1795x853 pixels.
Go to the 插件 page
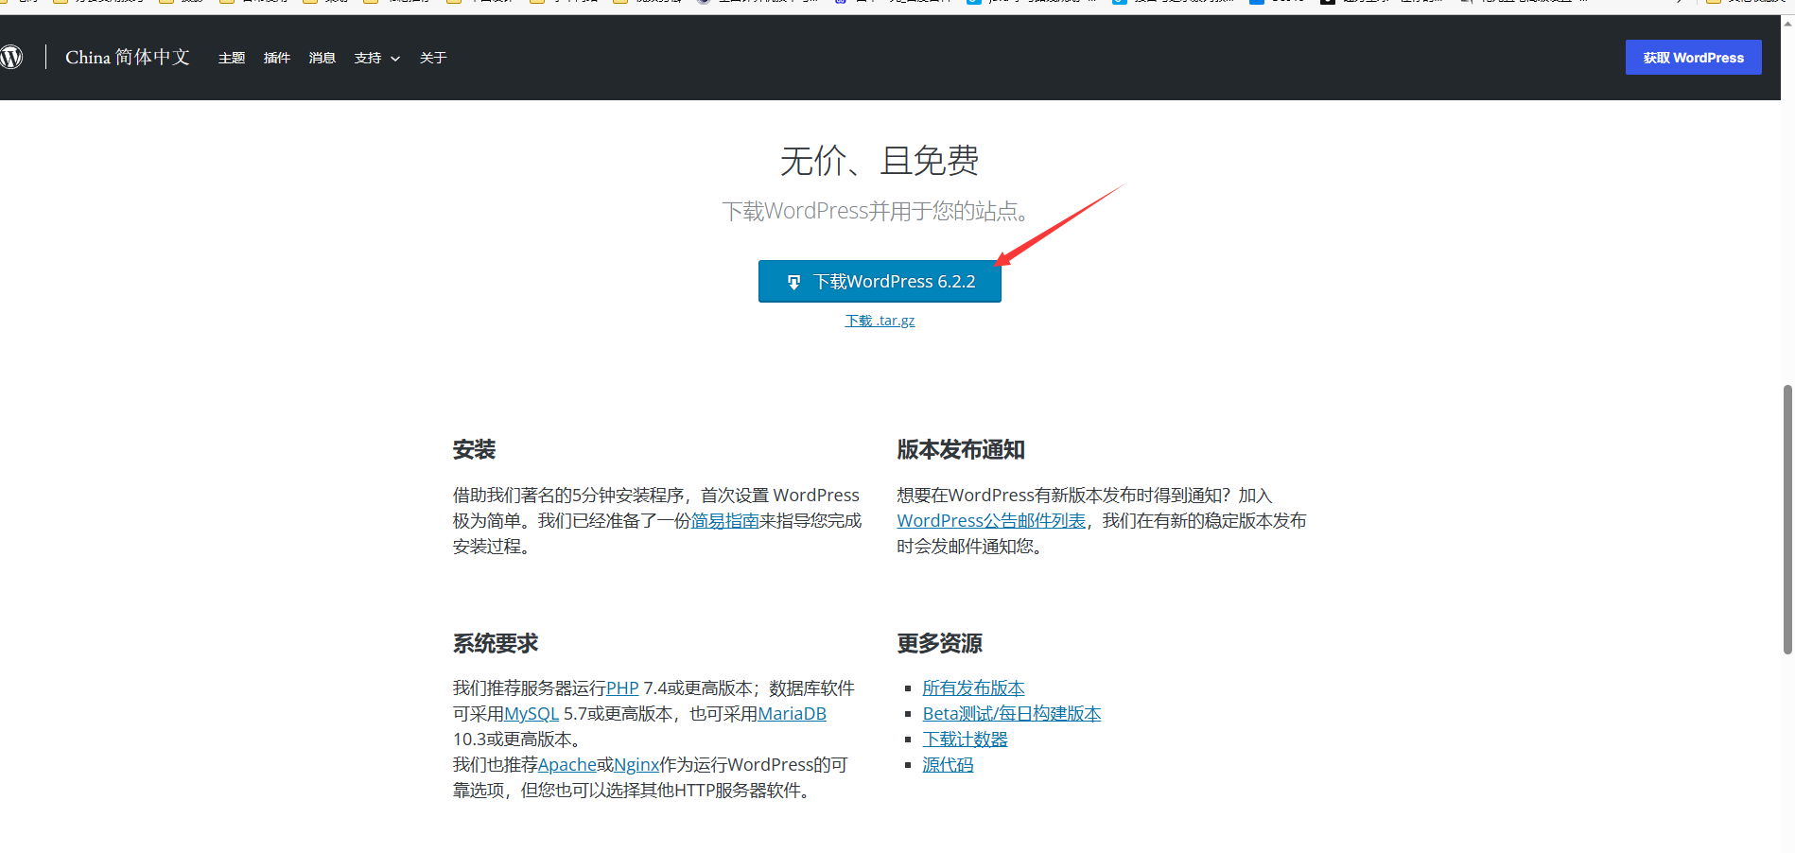click(277, 59)
